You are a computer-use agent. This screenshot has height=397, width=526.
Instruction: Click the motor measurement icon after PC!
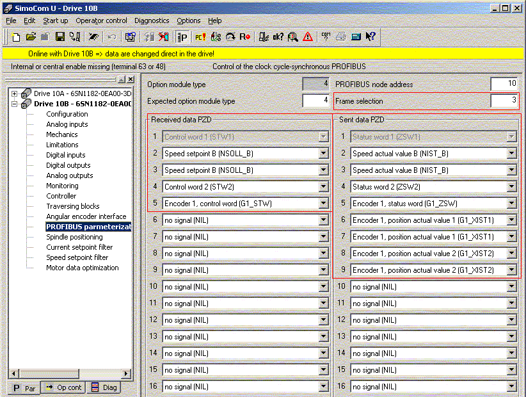tap(216, 36)
